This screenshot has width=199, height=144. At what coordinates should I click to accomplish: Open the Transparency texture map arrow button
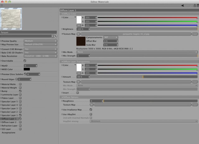click(78, 82)
